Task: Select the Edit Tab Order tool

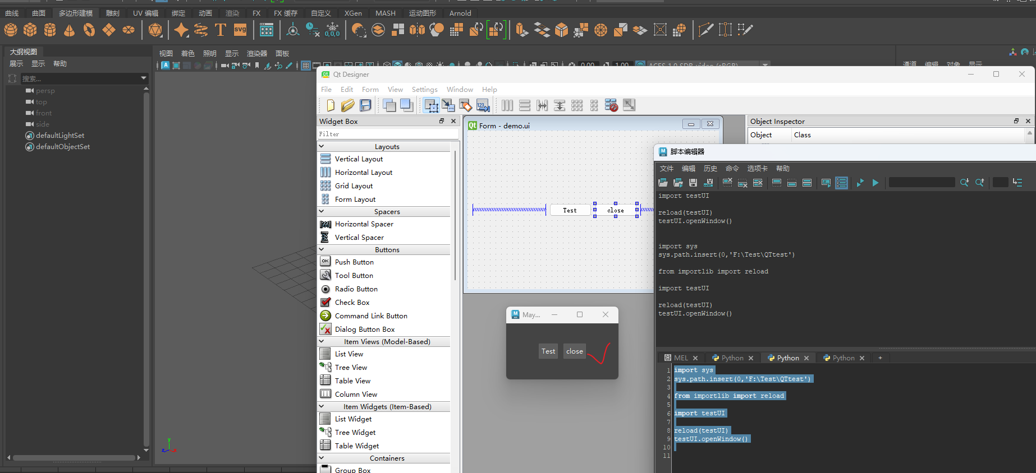Action: [x=483, y=105]
